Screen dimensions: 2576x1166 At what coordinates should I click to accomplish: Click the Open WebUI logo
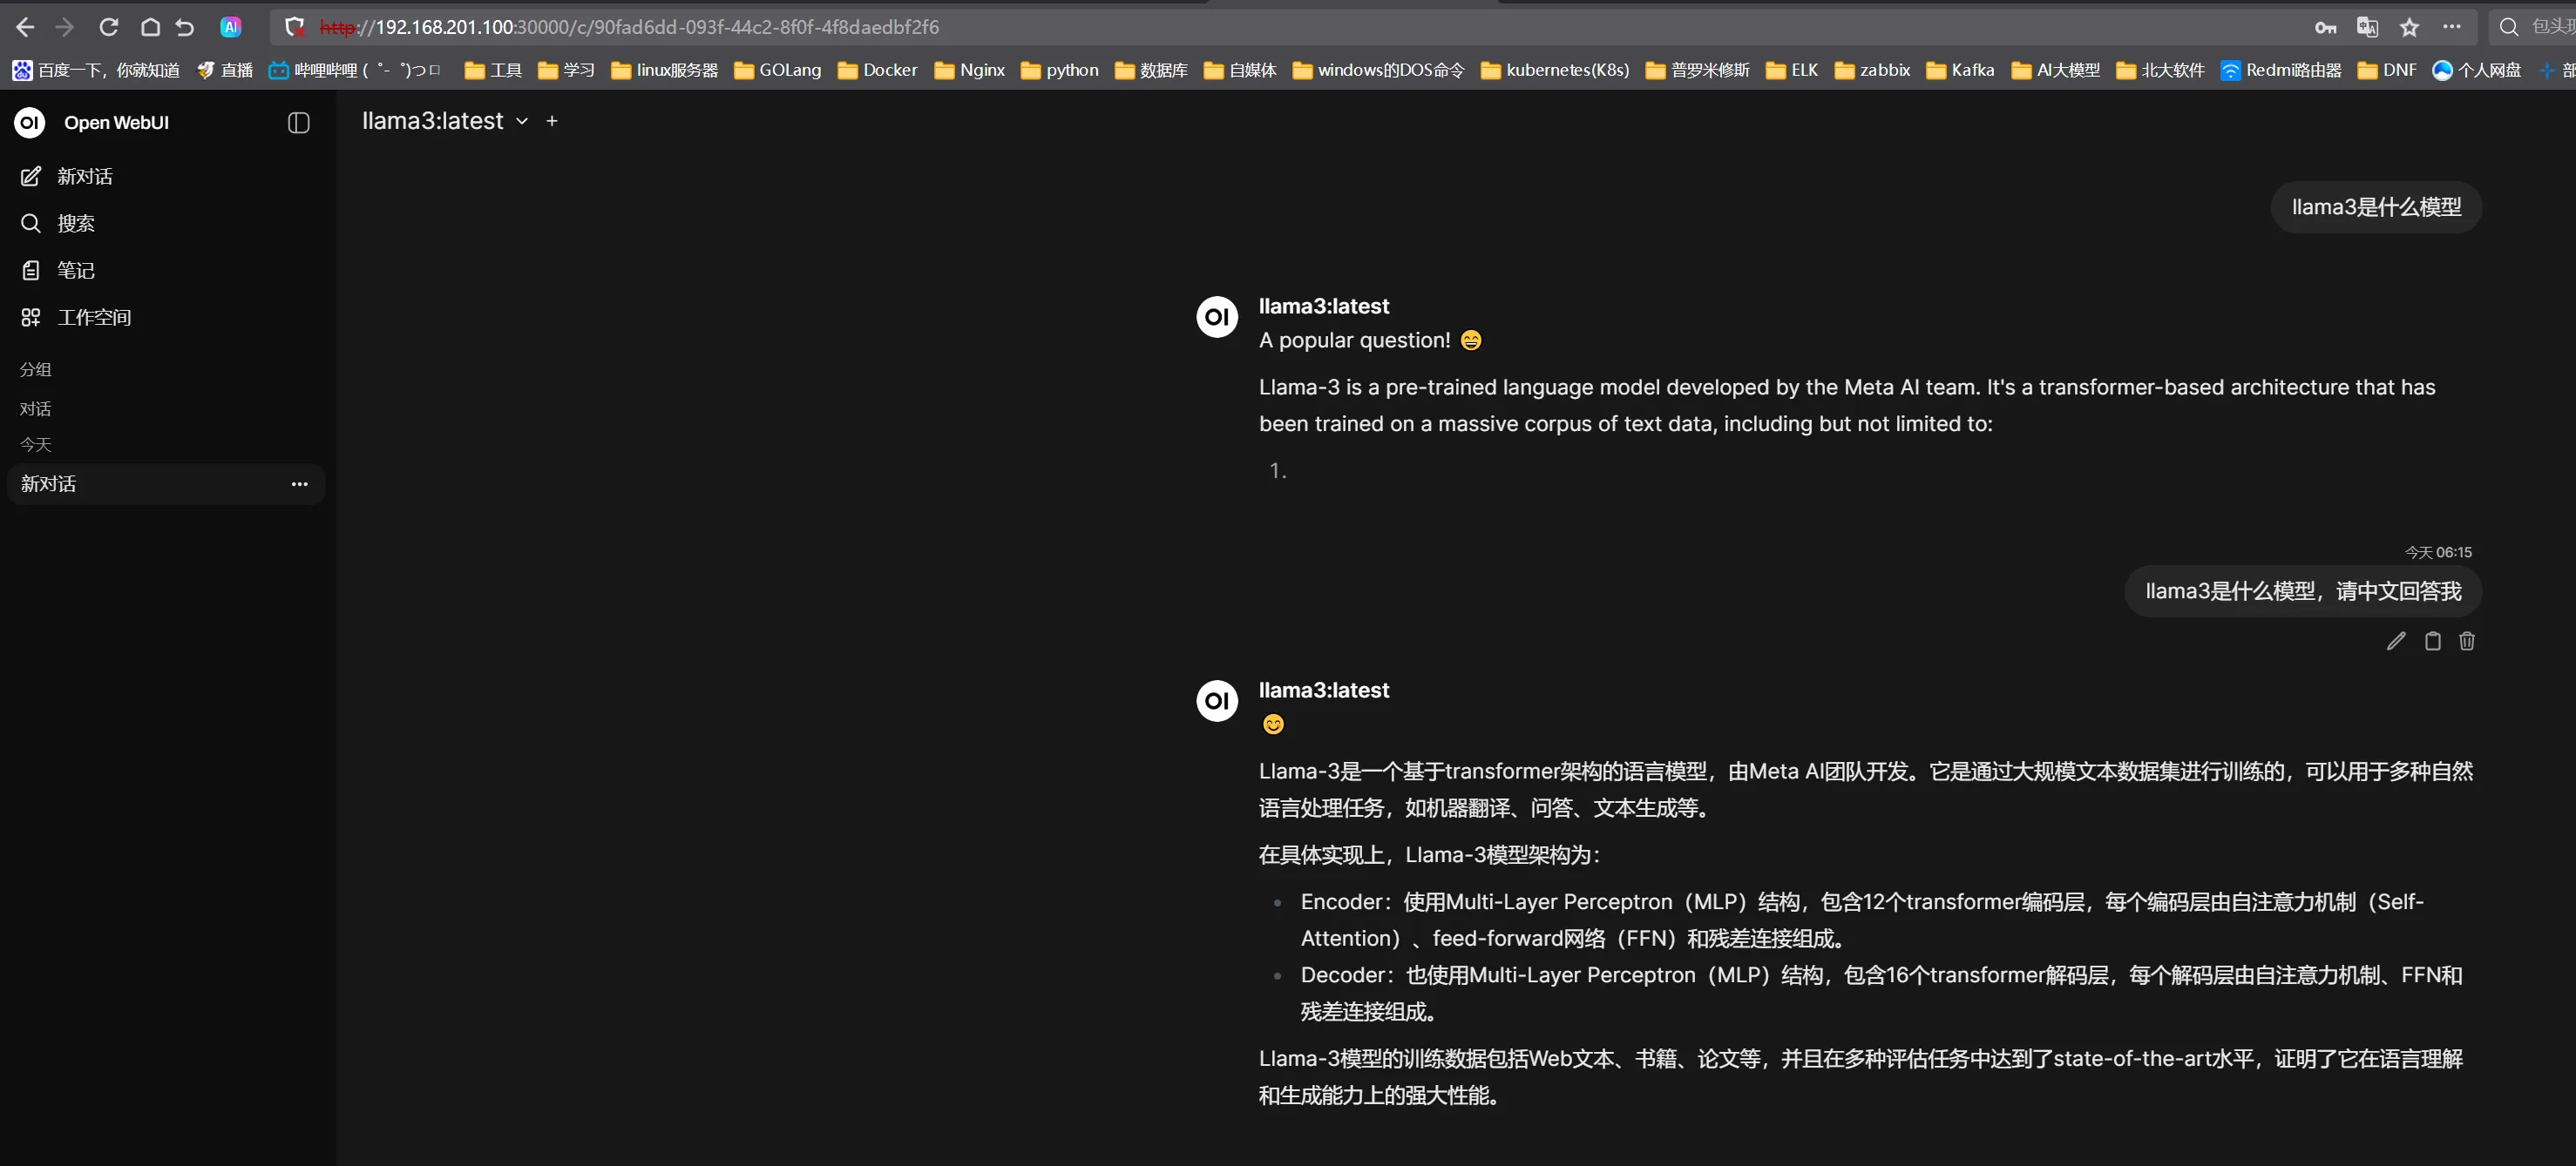[30, 122]
